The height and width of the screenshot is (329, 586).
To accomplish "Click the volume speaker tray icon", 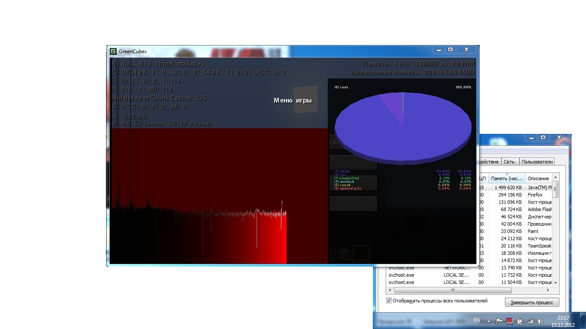I will coord(540,321).
